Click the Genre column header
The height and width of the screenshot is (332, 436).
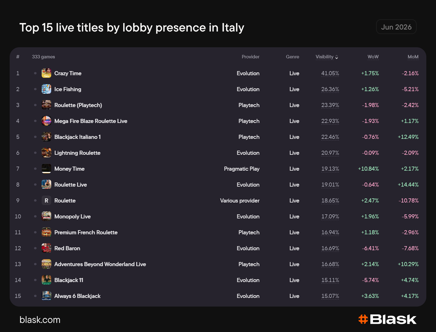click(x=292, y=57)
